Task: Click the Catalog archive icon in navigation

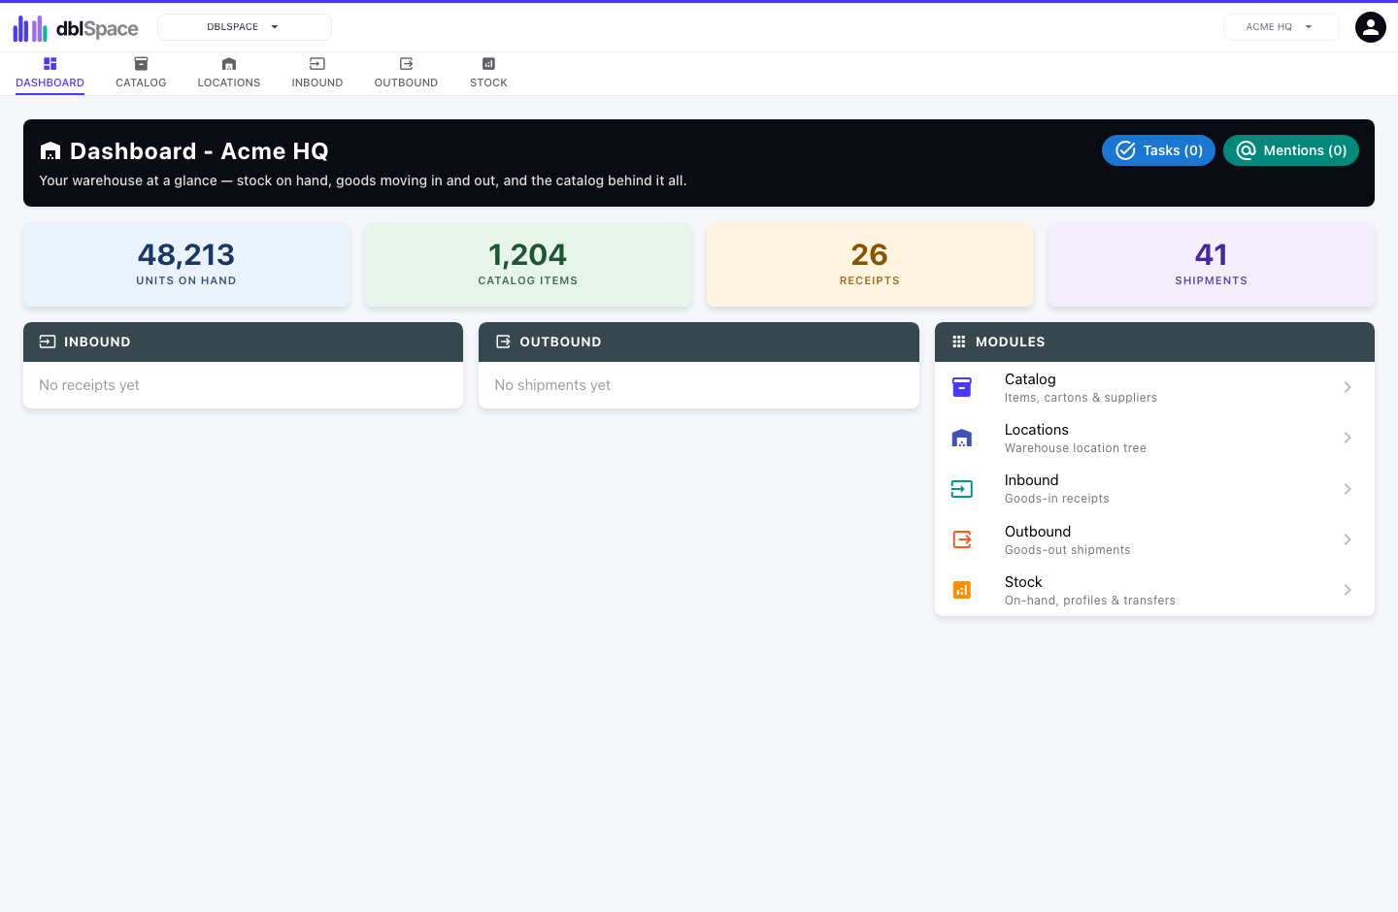Action: 141,64
